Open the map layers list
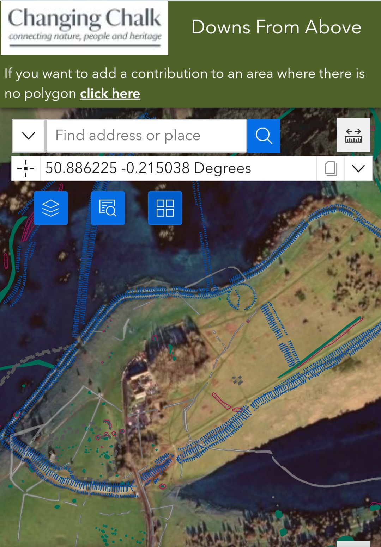381x547 pixels. coord(51,208)
